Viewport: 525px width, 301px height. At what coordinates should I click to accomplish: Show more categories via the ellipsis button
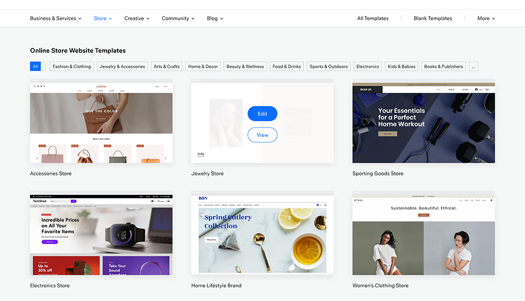coord(474,67)
